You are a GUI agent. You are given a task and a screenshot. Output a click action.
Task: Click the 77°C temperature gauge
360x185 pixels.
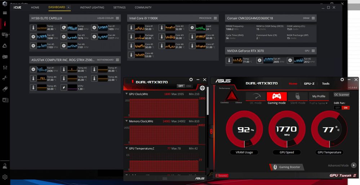click(x=329, y=129)
